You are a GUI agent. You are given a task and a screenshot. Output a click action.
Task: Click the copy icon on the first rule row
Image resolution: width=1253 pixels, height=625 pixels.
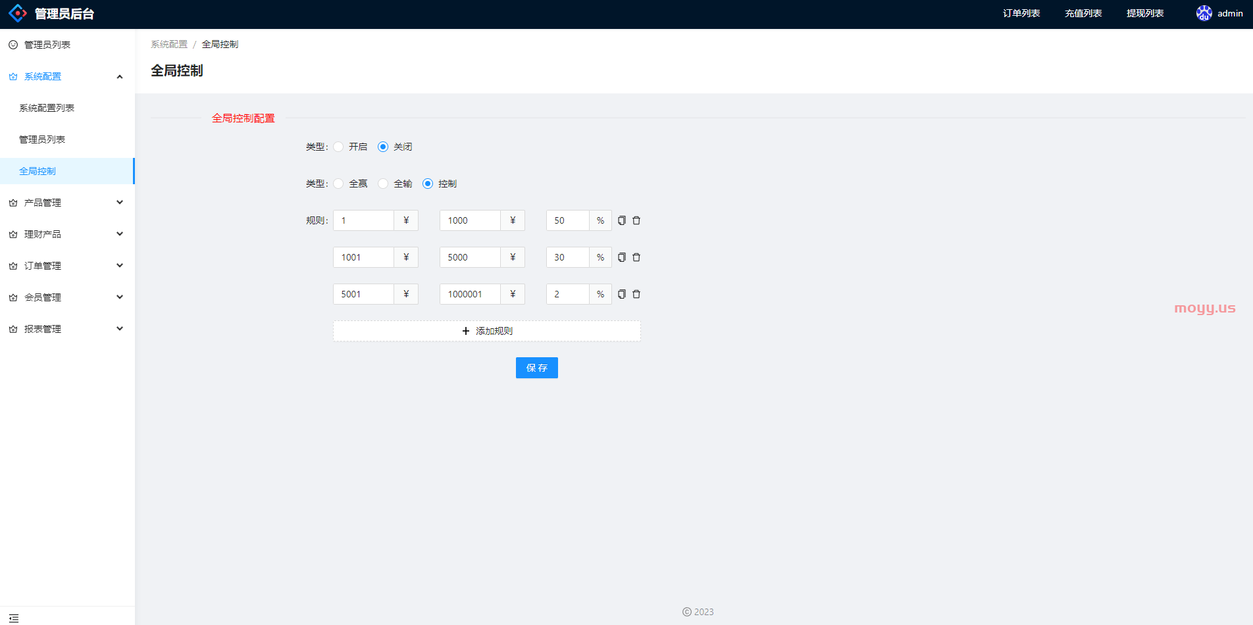(622, 220)
